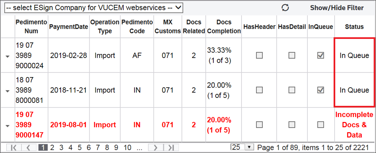376x153 pixels.
Task: Go to previous page arrow
Action: coord(28,147)
